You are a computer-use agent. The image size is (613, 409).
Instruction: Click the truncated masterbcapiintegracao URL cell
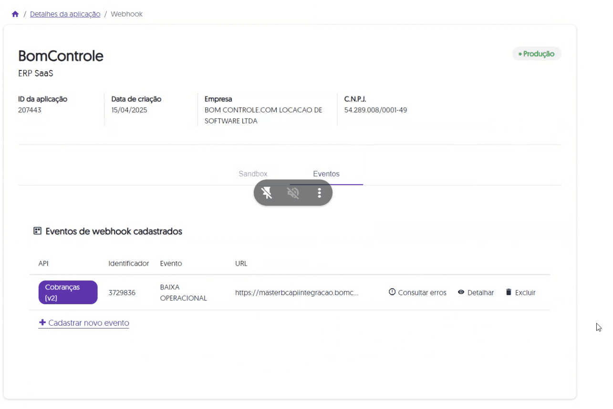(x=297, y=293)
